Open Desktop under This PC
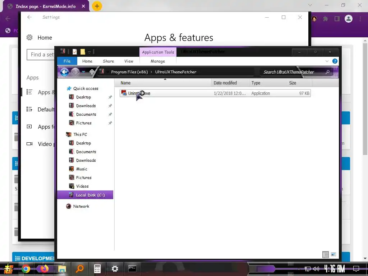 (83, 143)
